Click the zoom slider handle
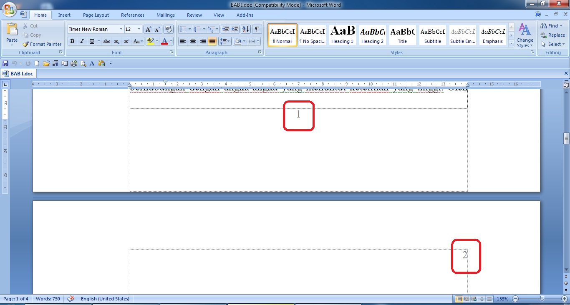The height and width of the screenshot is (305, 570). pos(542,299)
